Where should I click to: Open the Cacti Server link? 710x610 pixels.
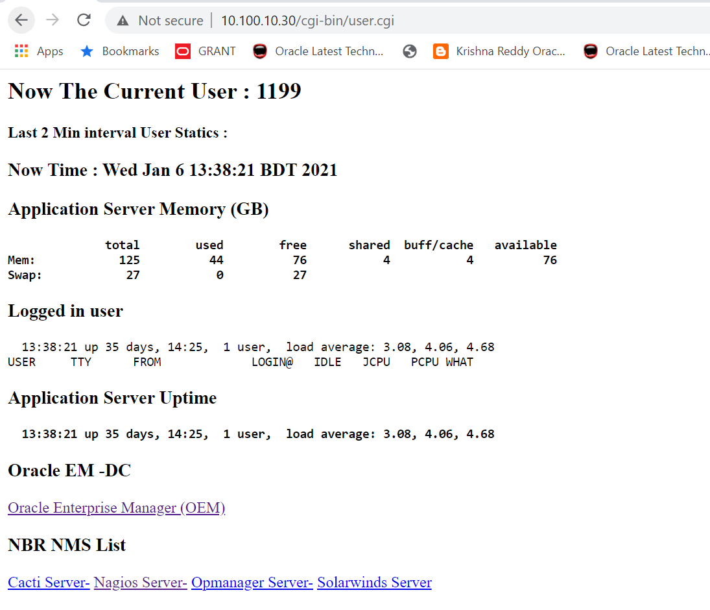coord(49,582)
